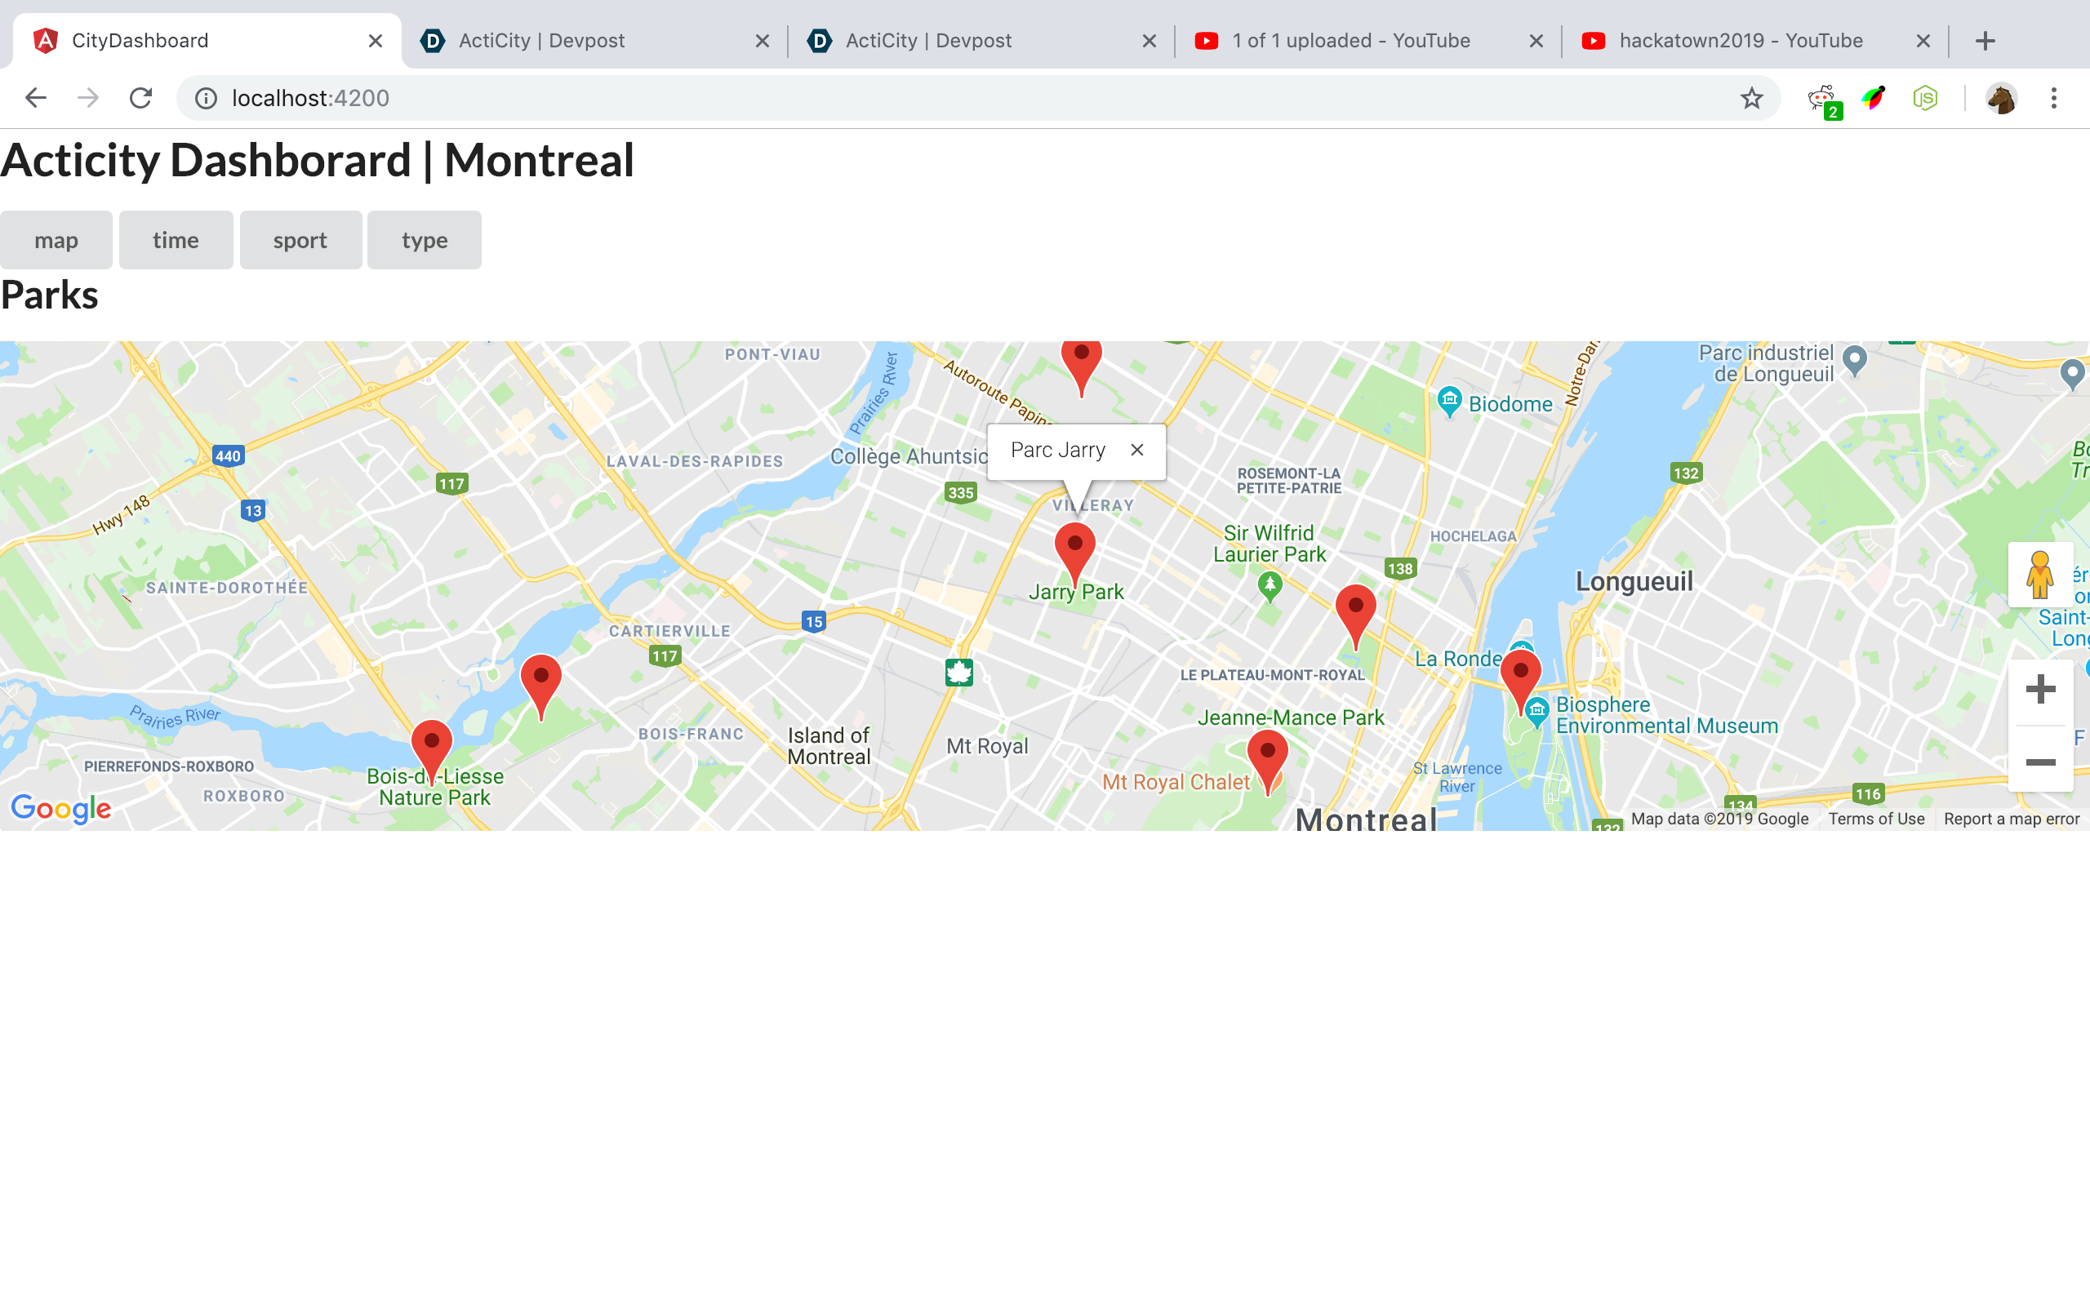Close the Parc Jarry info window
2090x1306 pixels.
point(1136,450)
